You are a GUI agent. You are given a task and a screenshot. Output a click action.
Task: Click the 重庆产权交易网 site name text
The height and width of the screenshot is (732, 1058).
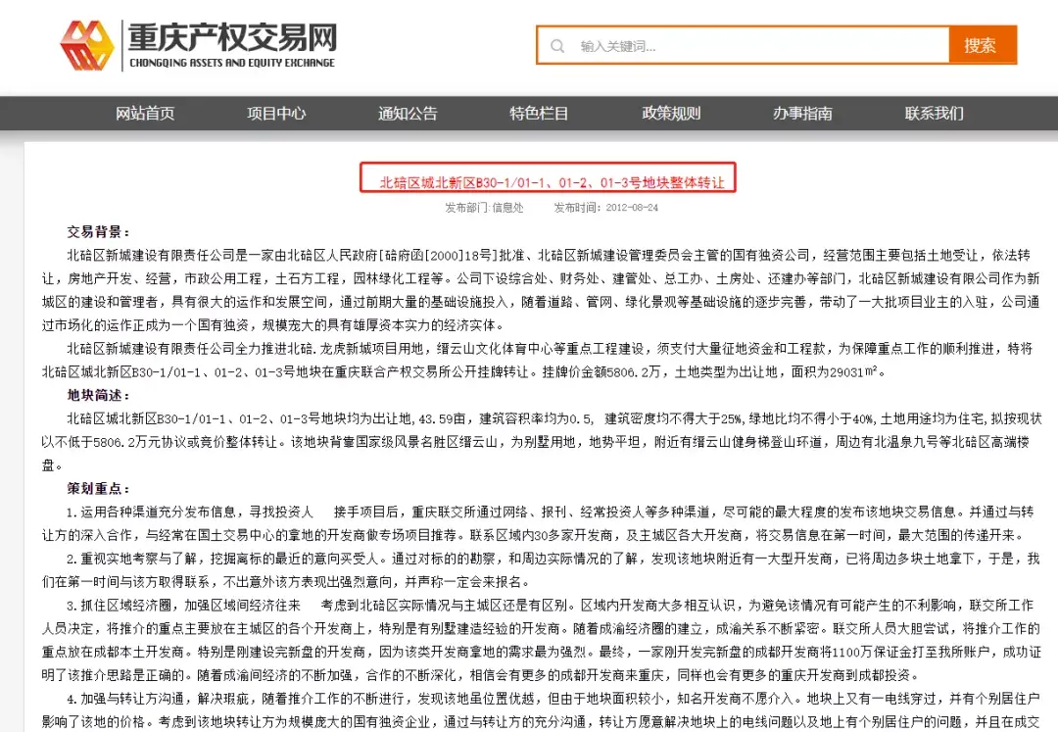point(232,38)
